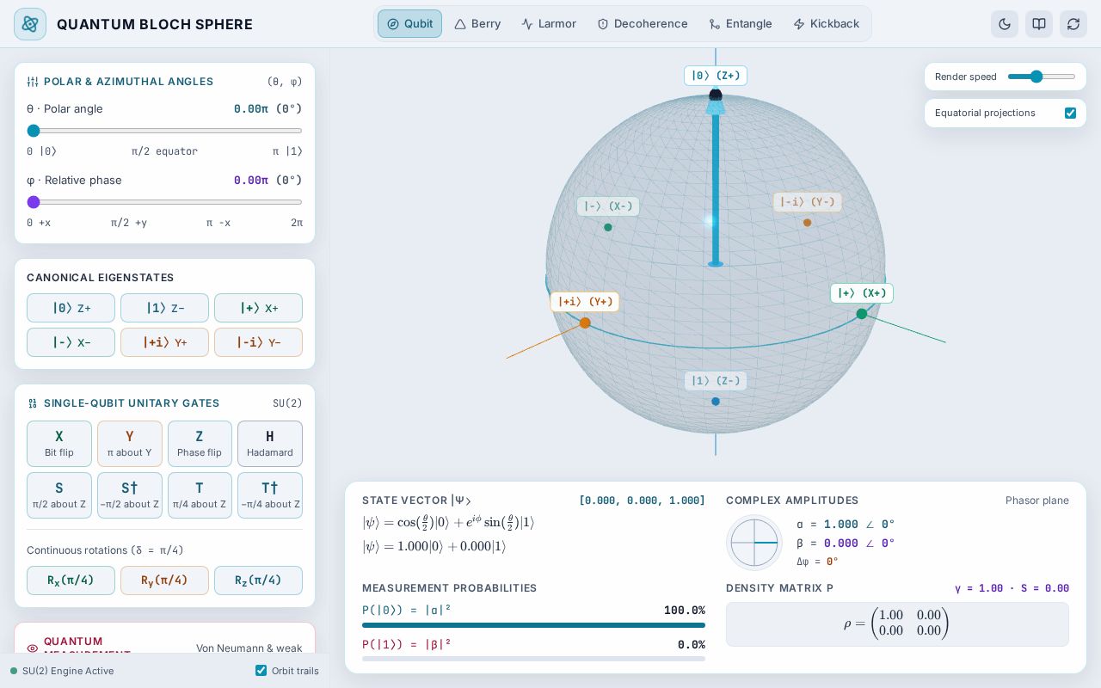Click the |+⟩ (X+) label on the sphere
Screen dimensions: 1101x688
(862, 293)
